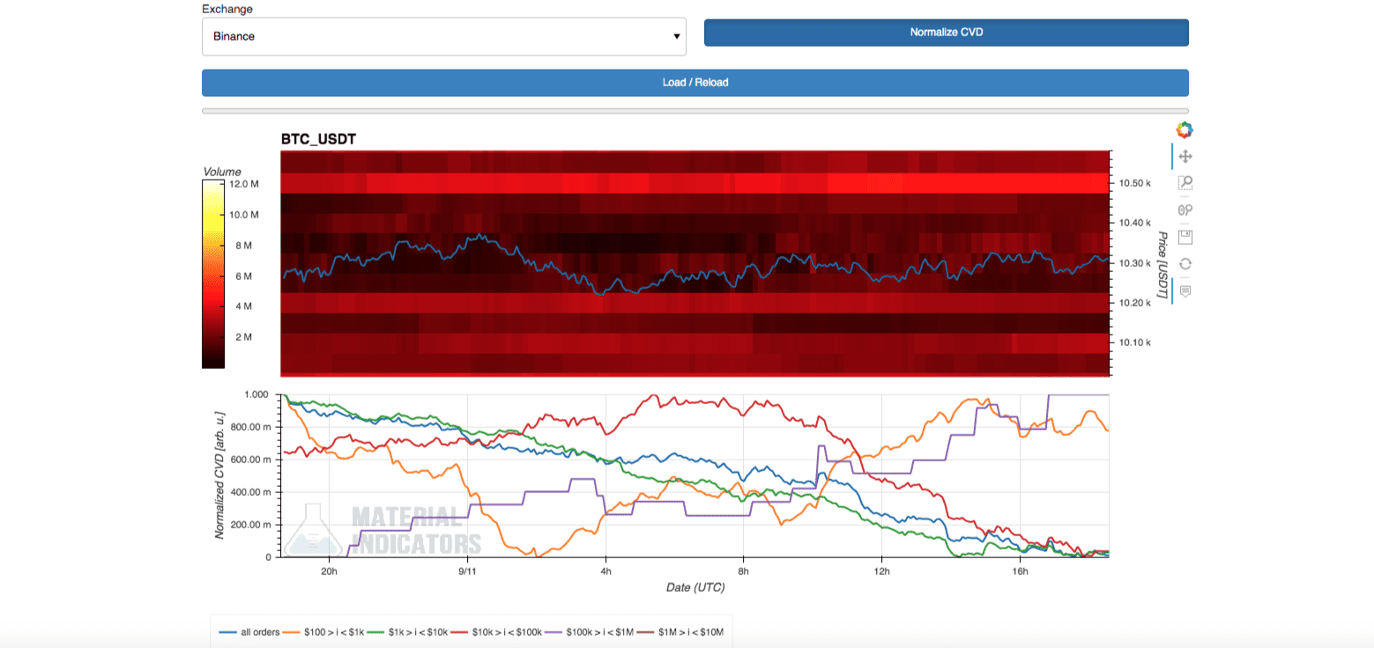
Task: Click the Volume color scale bar
Action: pyautogui.click(x=213, y=273)
